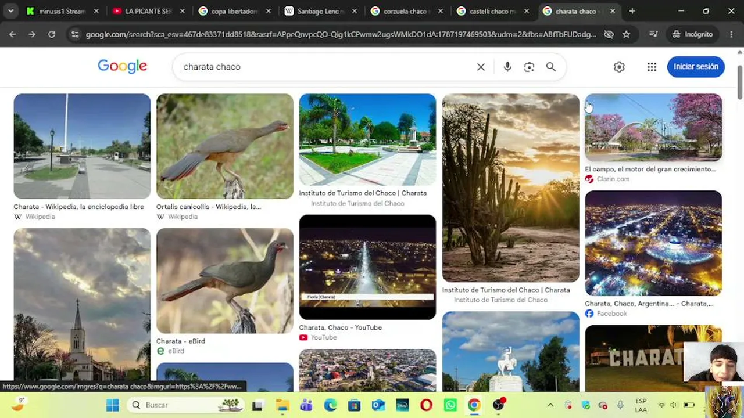The width and height of the screenshot is (744, 418).
Task: Open the Ortalis canicollis bird thumbnail
Action: point(225,146)
